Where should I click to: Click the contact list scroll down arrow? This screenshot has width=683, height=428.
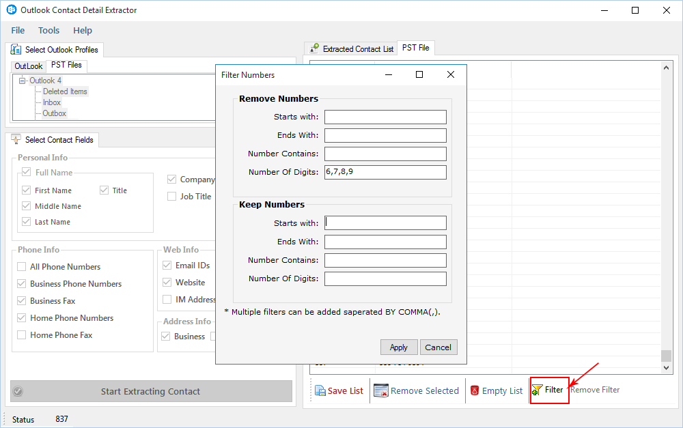666,368
